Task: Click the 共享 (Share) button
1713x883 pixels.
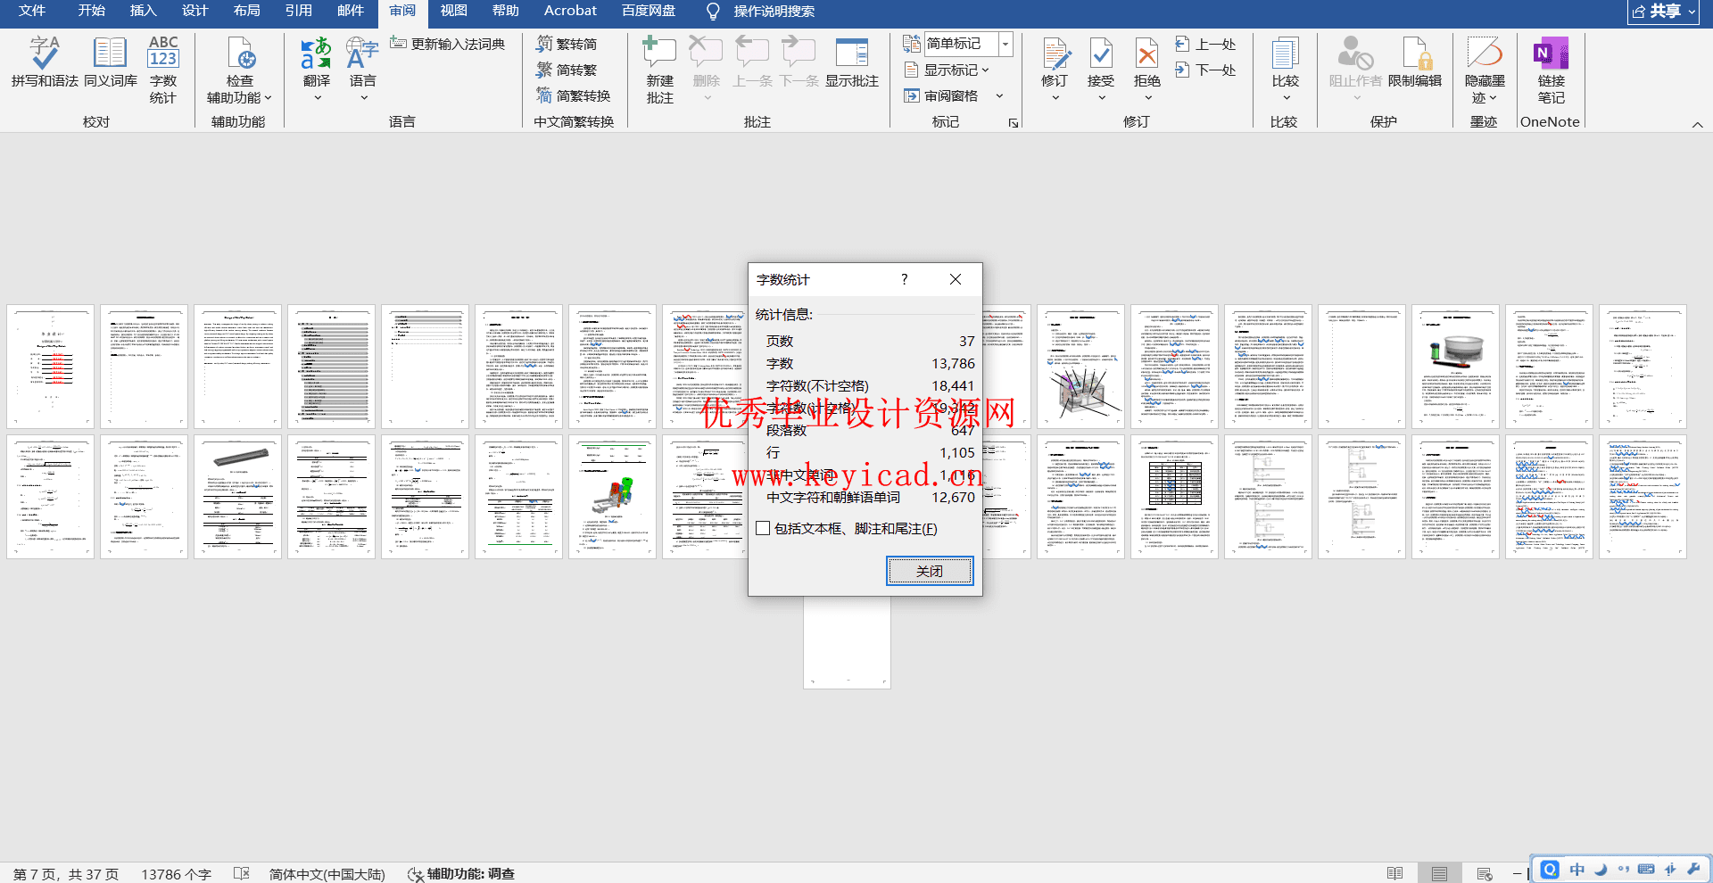Action: tap(1663, 12)
